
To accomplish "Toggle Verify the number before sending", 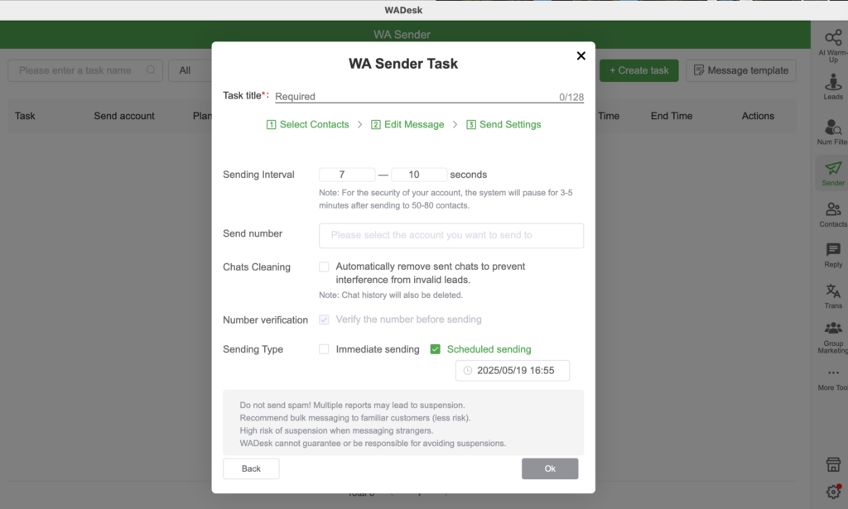I will pyautogui.click(x=324, y=319).
